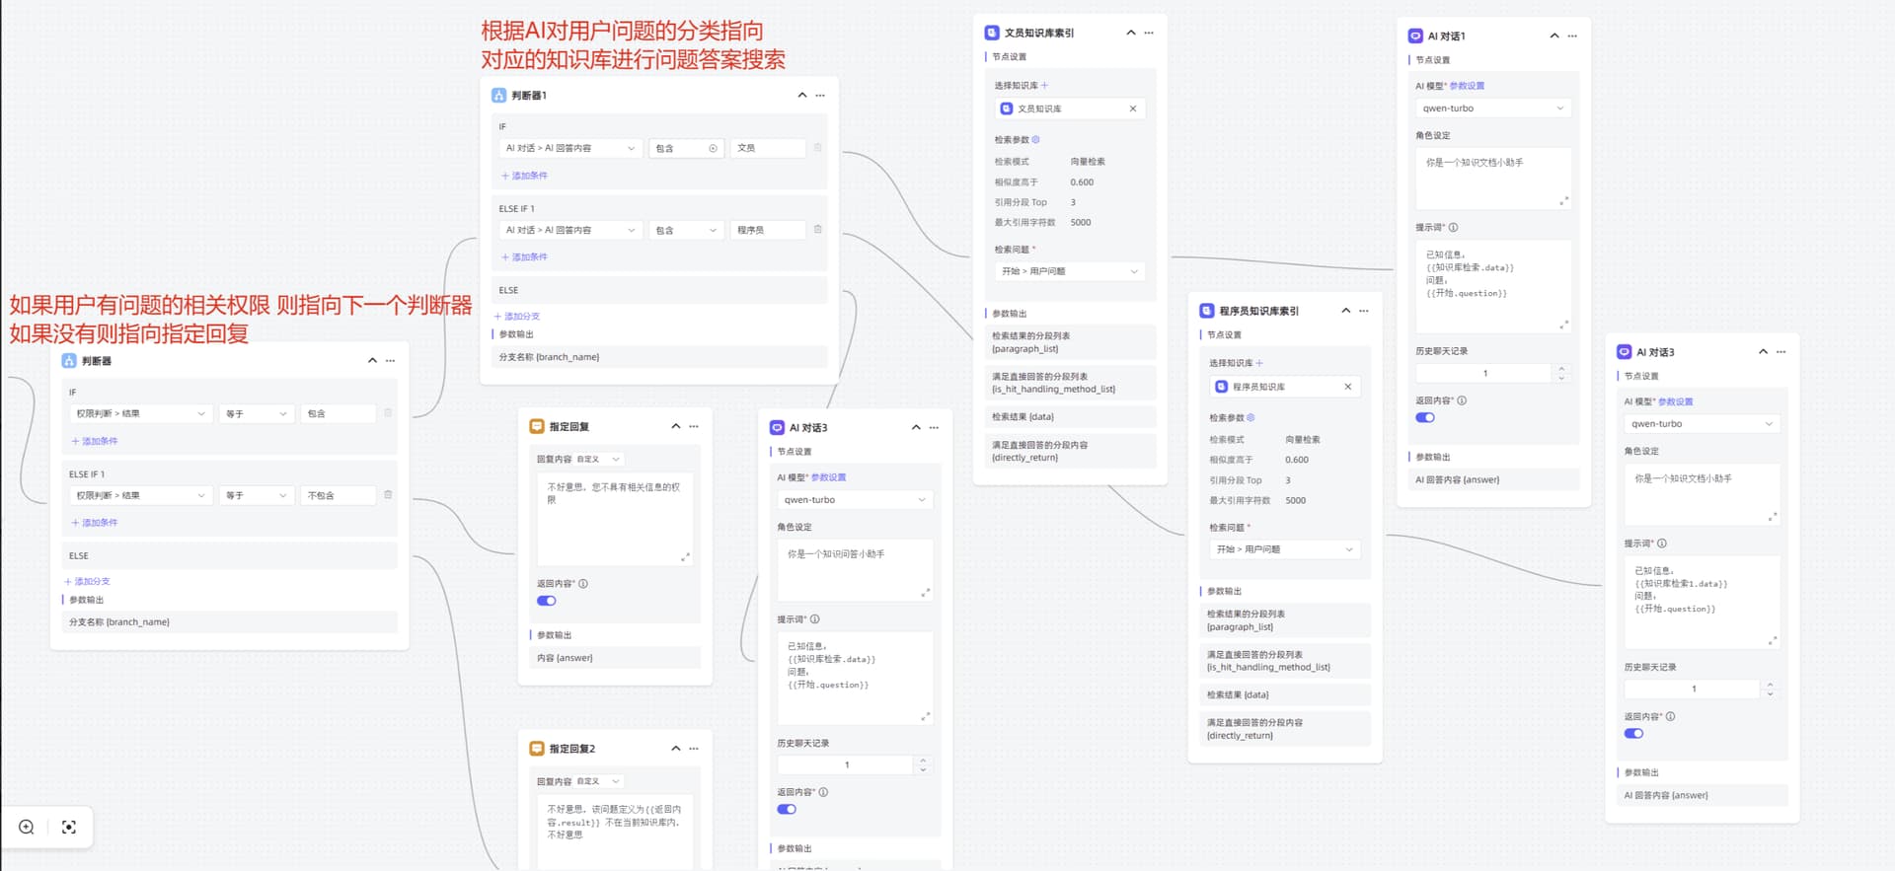This screenshot has width=1895, height=871.
Task: Click 添加条件 under IF in 判断器1
Action: (x=524, y=176)
